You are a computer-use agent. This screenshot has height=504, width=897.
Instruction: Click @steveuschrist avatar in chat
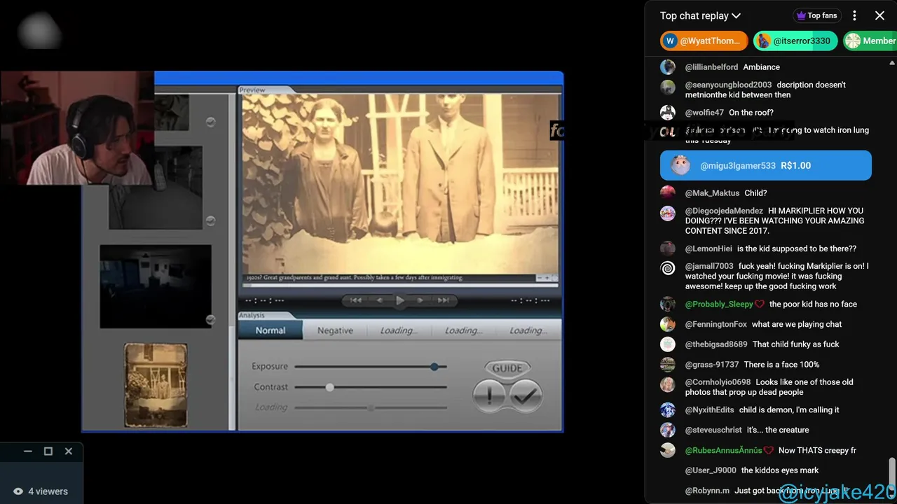click(x=668, y=430)
